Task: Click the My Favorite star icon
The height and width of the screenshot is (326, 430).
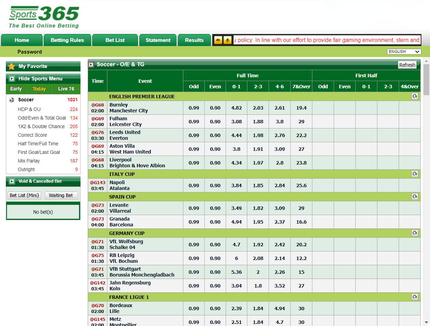Action: [12, 66]
